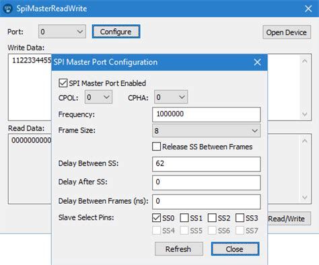Expand the Frame Size combo box
319x265 pixels.
click(207, 130)
